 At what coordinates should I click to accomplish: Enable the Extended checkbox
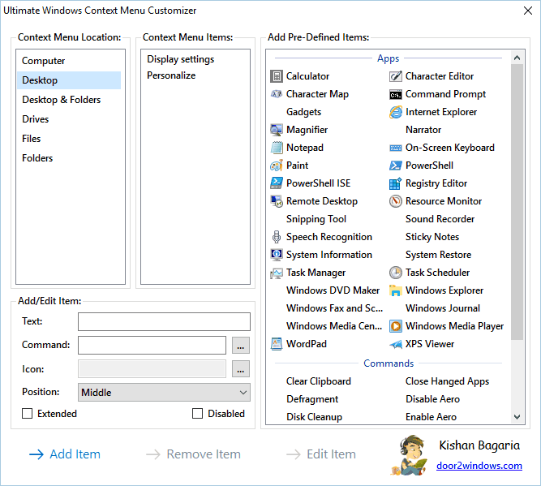[28, 414]
